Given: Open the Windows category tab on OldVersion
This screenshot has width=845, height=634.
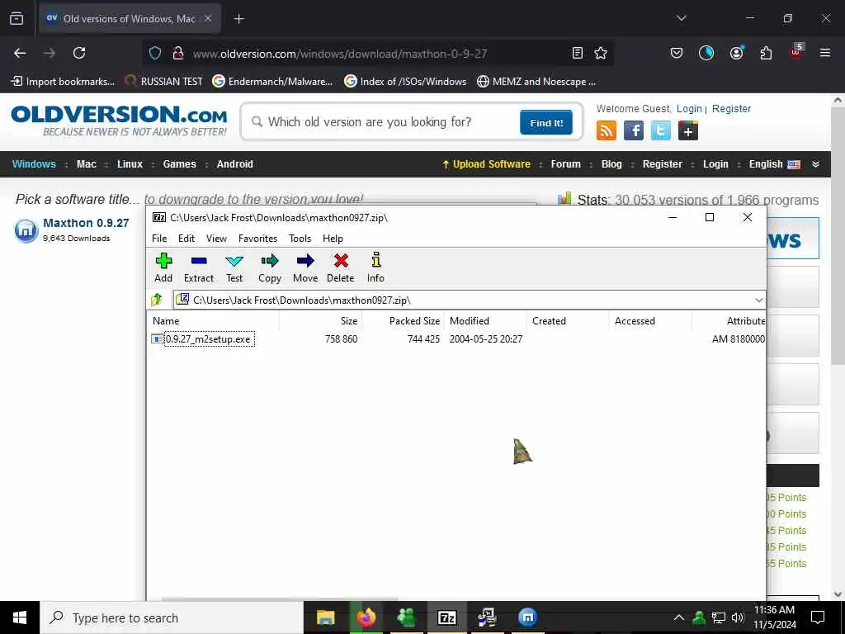Looking at the screenshot, I should (34, 164).
